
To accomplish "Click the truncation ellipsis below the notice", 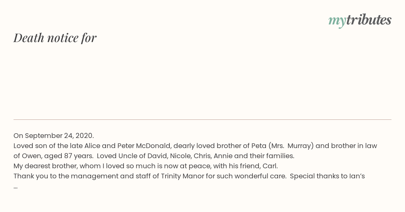I will pyautogui.click(x=16, y=186).
